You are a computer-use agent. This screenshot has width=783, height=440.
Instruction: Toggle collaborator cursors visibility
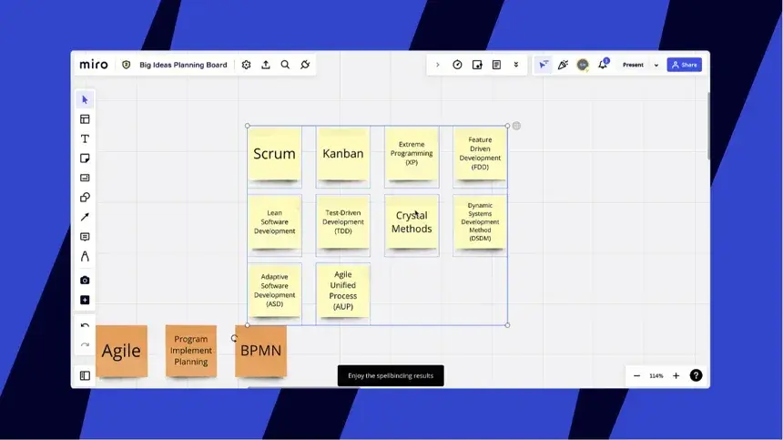point(544,65)
